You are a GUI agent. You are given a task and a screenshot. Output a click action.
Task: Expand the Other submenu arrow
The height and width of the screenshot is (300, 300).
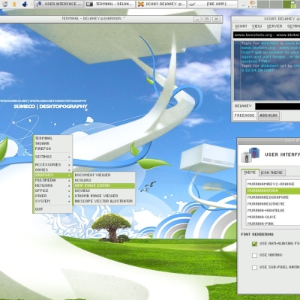click(69, 196)
